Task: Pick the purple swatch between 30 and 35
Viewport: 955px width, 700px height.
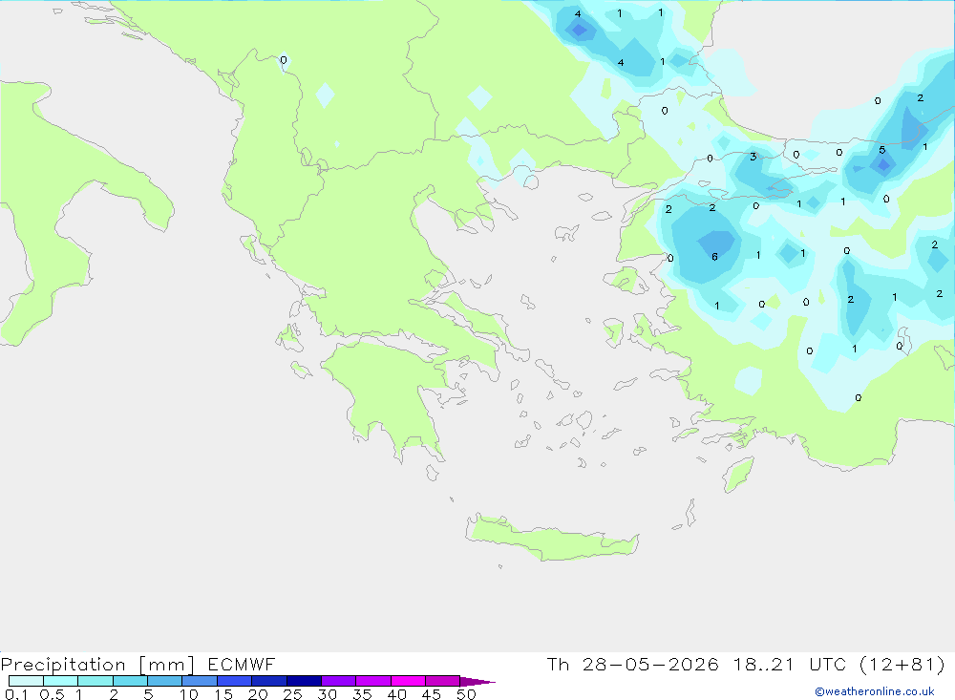Action: (x=338, y=681)
